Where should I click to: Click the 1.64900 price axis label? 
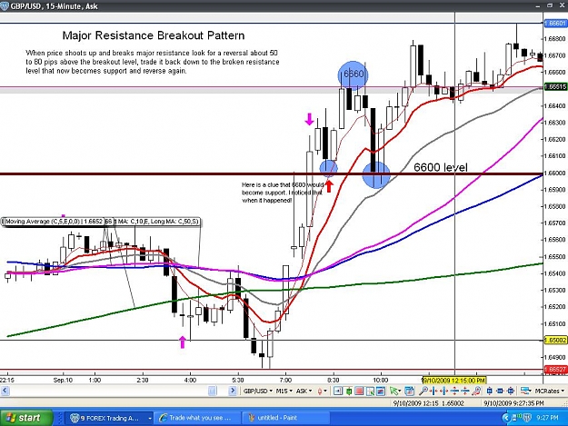(x=555, y=357)
